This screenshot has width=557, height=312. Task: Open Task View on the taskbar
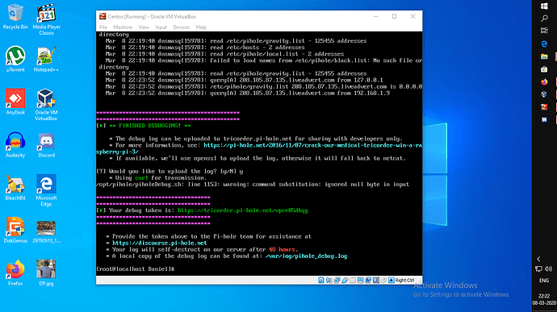click(x=544, y=31)
